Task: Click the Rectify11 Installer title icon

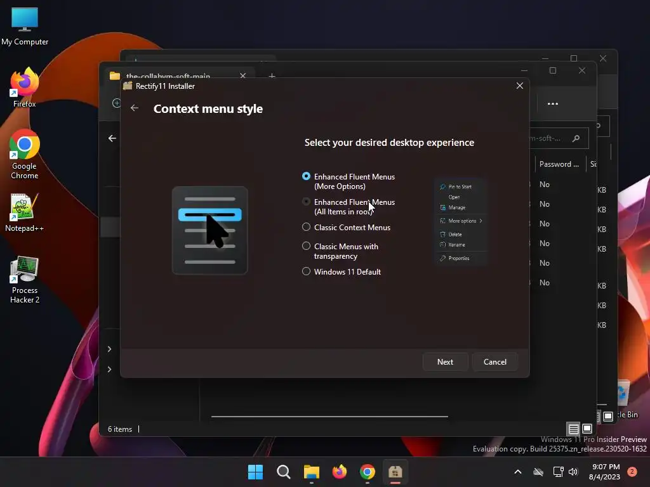Action: point(128,86)
